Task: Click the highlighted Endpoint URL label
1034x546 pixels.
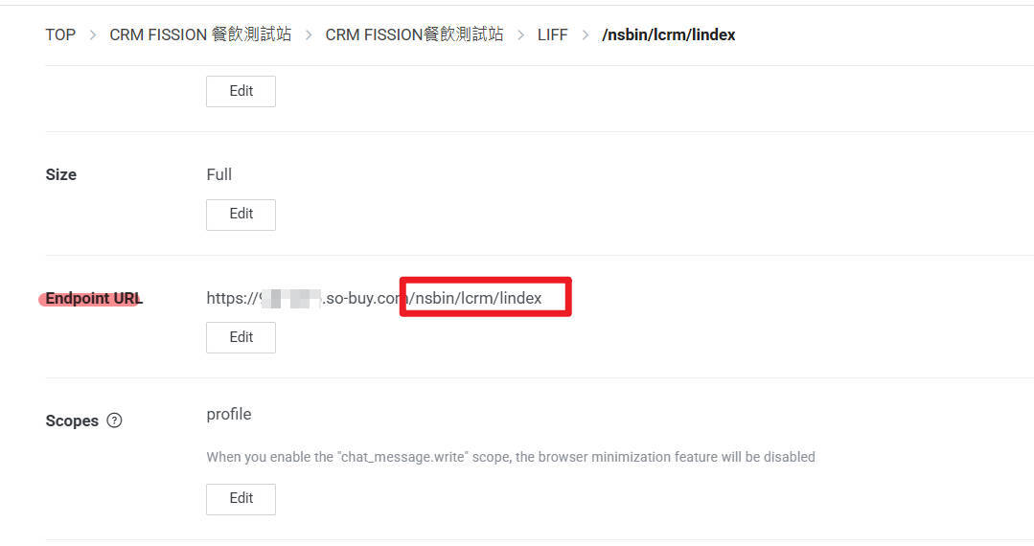Action: pos(94,299)
